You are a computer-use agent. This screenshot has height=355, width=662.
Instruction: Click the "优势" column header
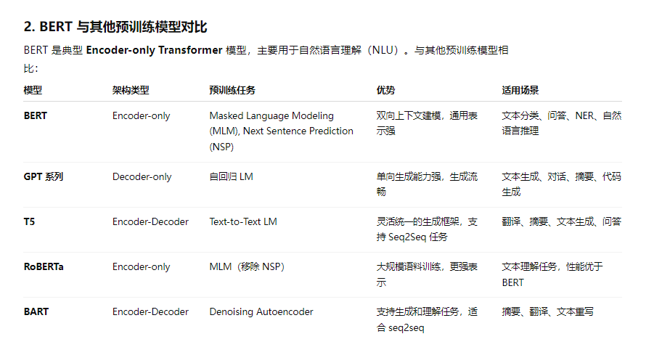click(x=385, y=90)
